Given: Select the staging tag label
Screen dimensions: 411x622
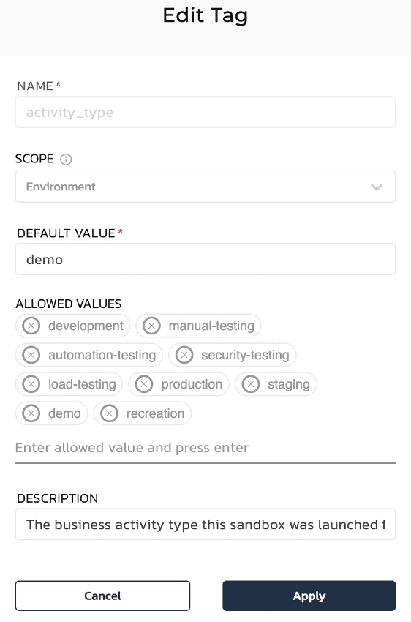Looking at the screenshot, I should tap(289, 385).
